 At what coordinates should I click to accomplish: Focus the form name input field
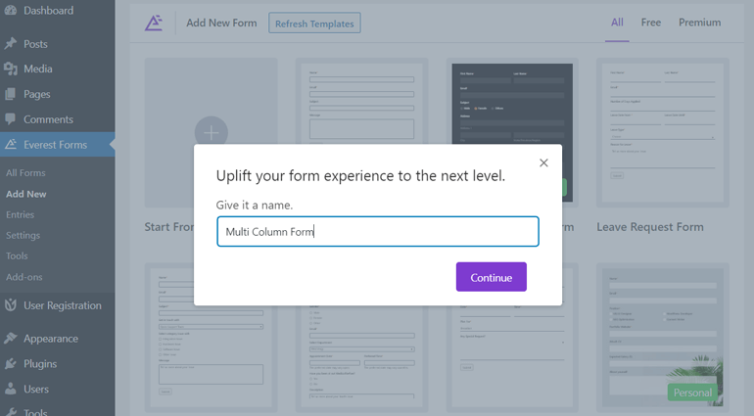tap(378, 232)
